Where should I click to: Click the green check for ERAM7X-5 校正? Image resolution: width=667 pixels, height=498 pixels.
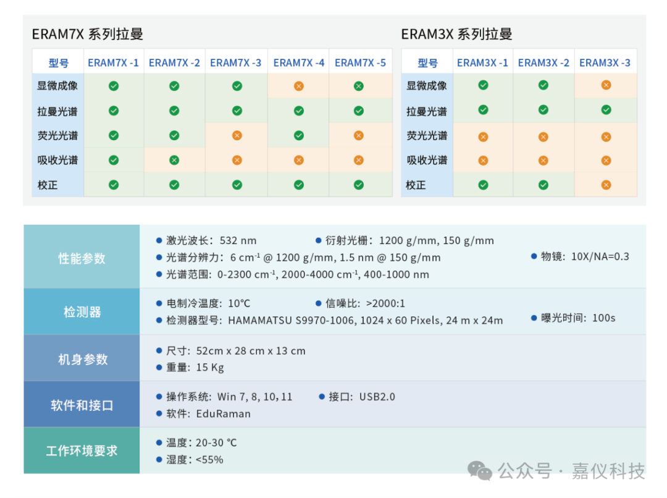[359, 184]
